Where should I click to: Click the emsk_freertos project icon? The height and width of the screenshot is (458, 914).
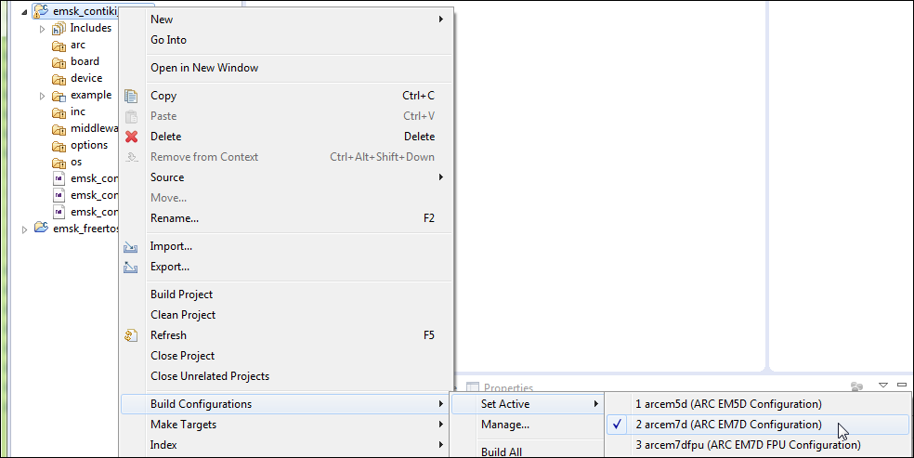pos(41,228)
